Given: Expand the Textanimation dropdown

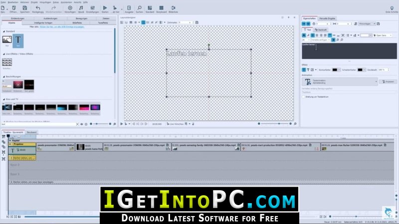Looking at the screenshot, I should point(376,82).
